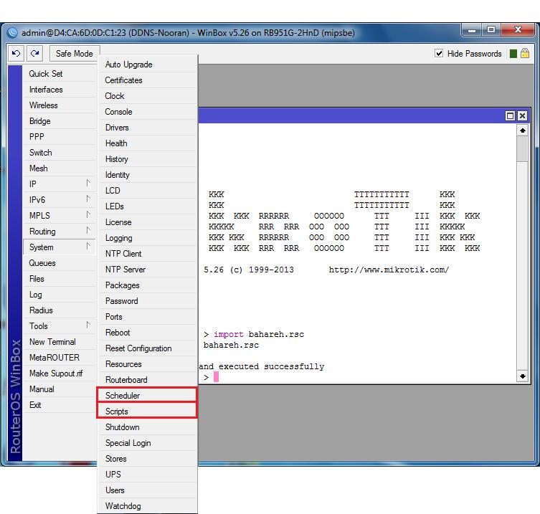Select Clock in System submenu
Viewport: 540px width, 514px height.
(x=148, y=96)
